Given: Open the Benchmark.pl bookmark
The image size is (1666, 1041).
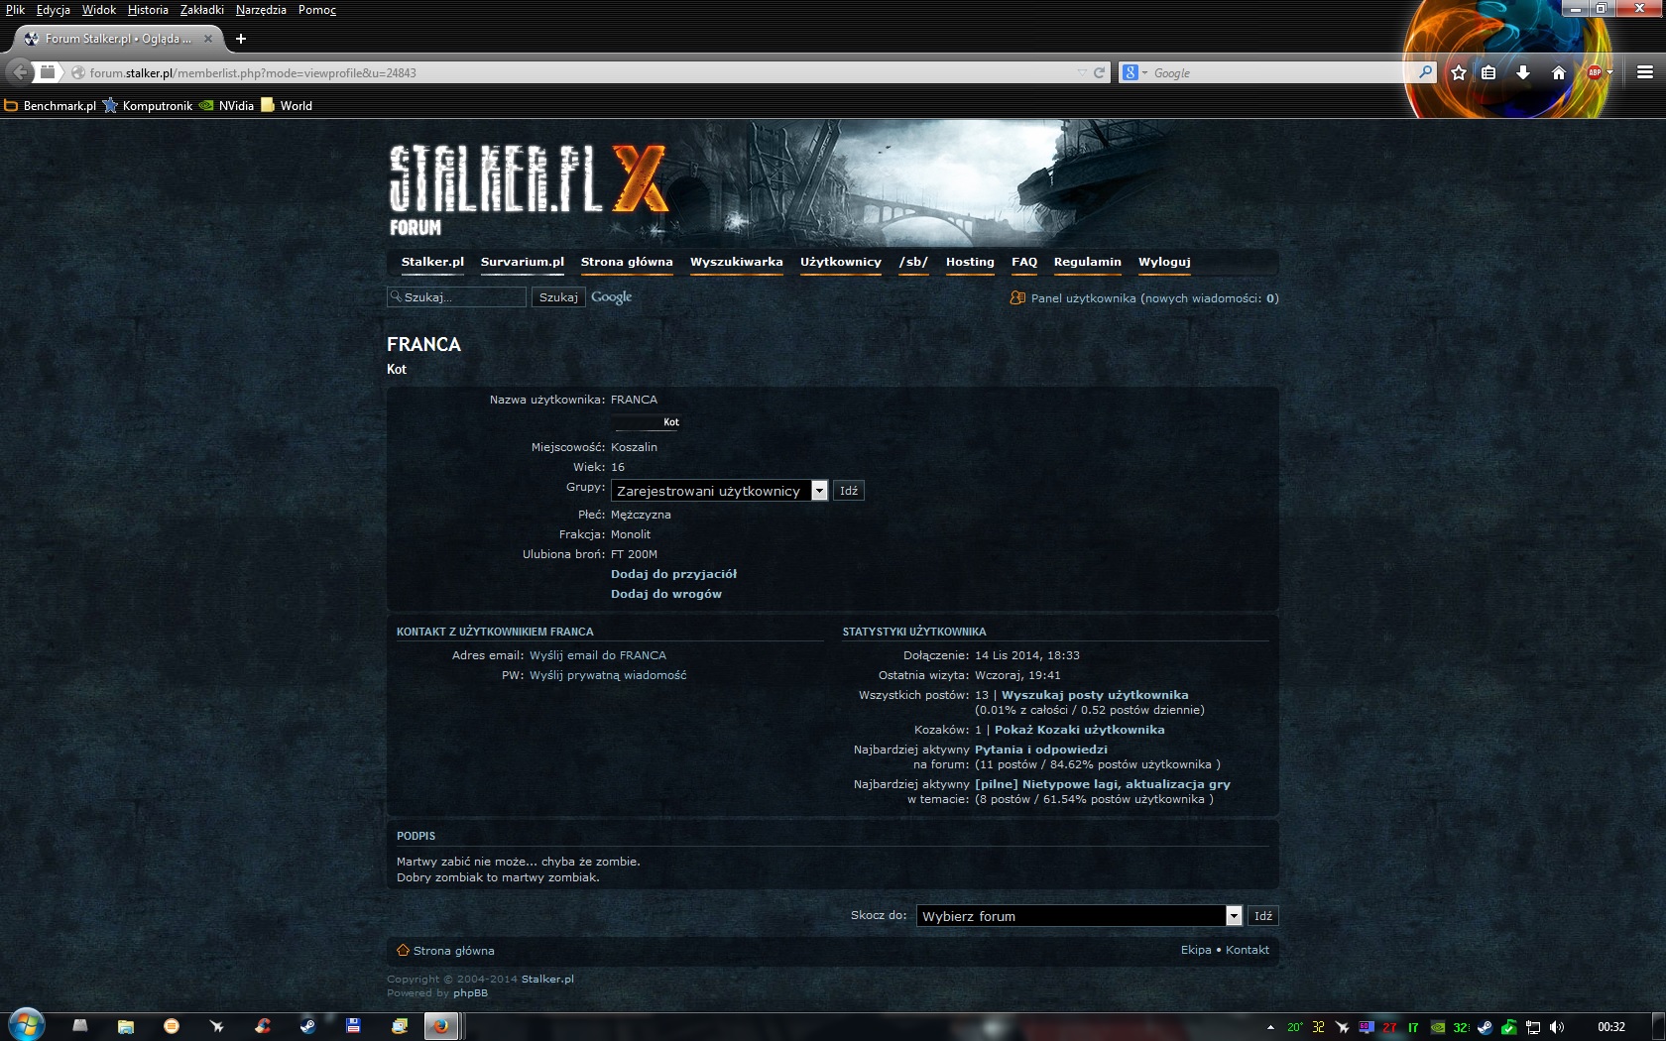Looking at the screenshot, I should 51,106.
